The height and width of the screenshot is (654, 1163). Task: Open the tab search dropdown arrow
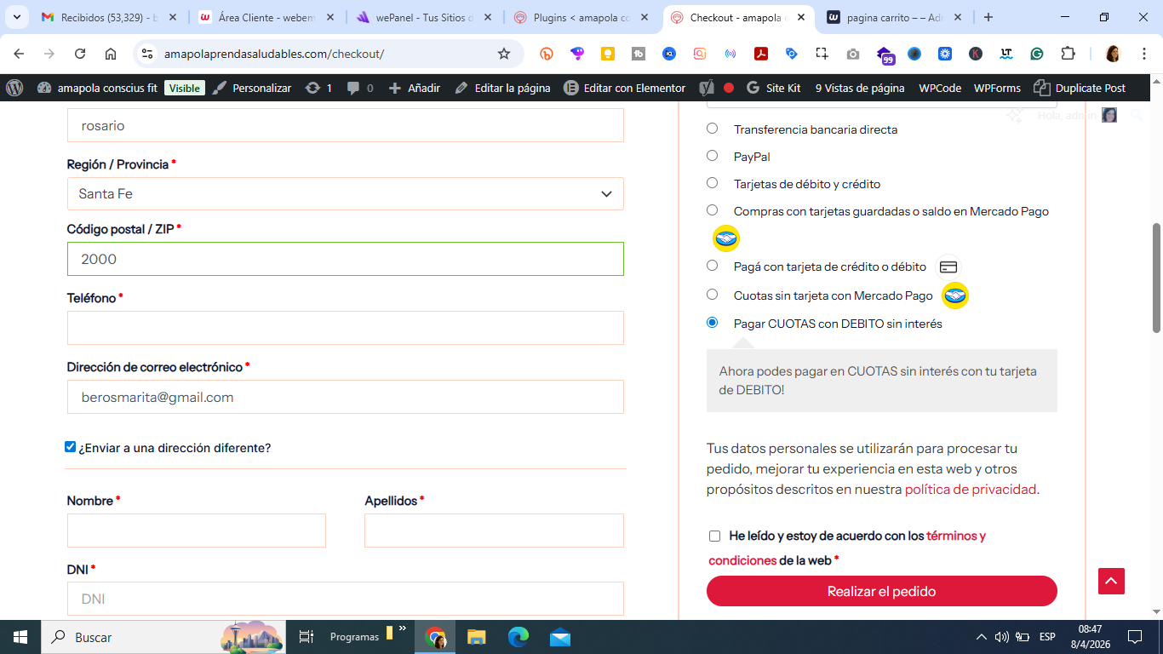coord(16,17)
